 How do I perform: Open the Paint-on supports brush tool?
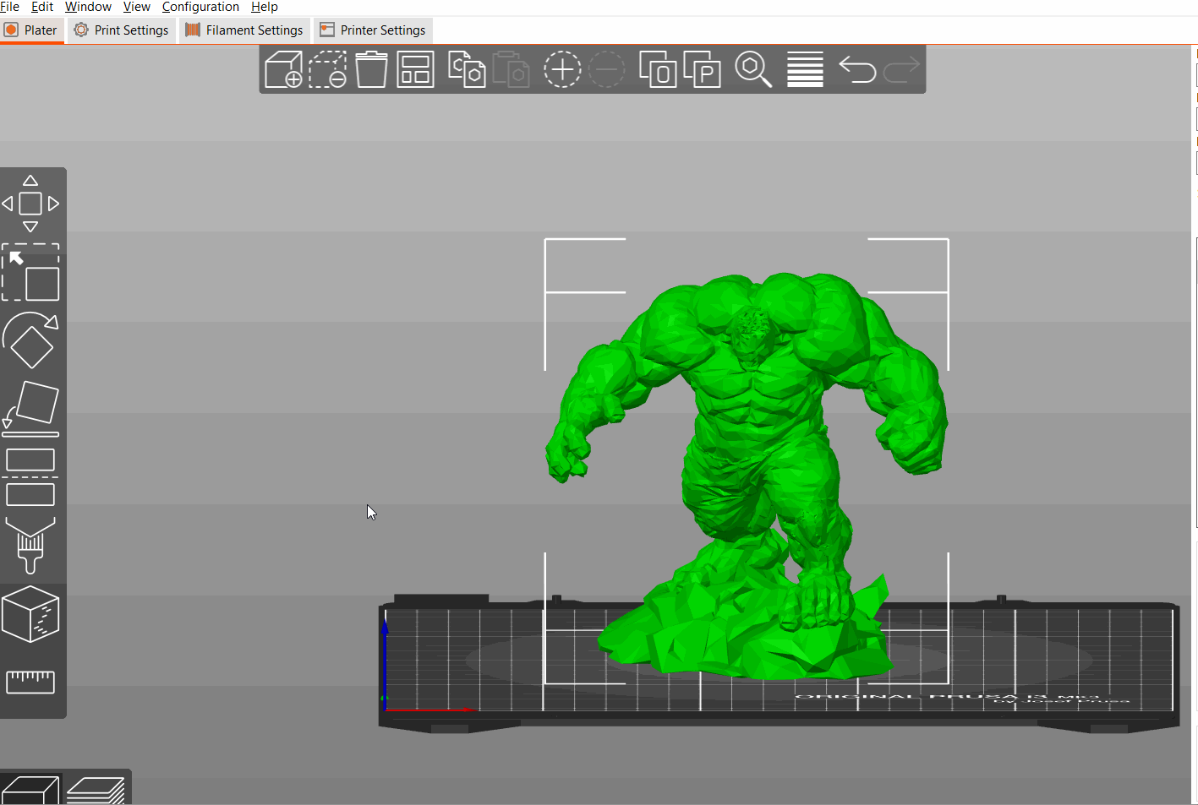coord(30,546)
